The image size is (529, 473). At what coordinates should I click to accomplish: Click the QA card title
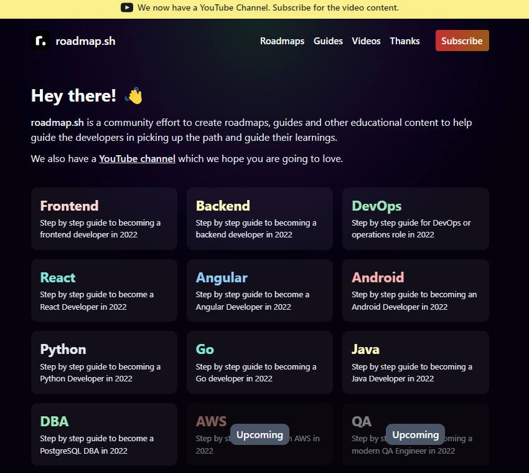pyautogui.click(x=362, y=421)
